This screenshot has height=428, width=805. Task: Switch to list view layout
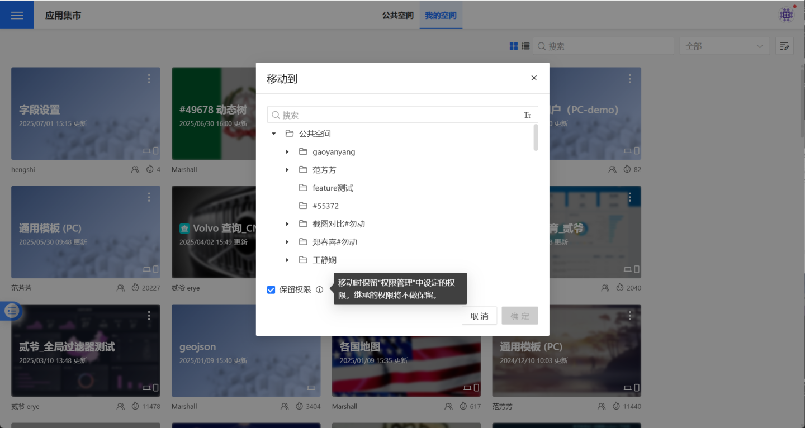pyautogui.click(x=525, y=46)
